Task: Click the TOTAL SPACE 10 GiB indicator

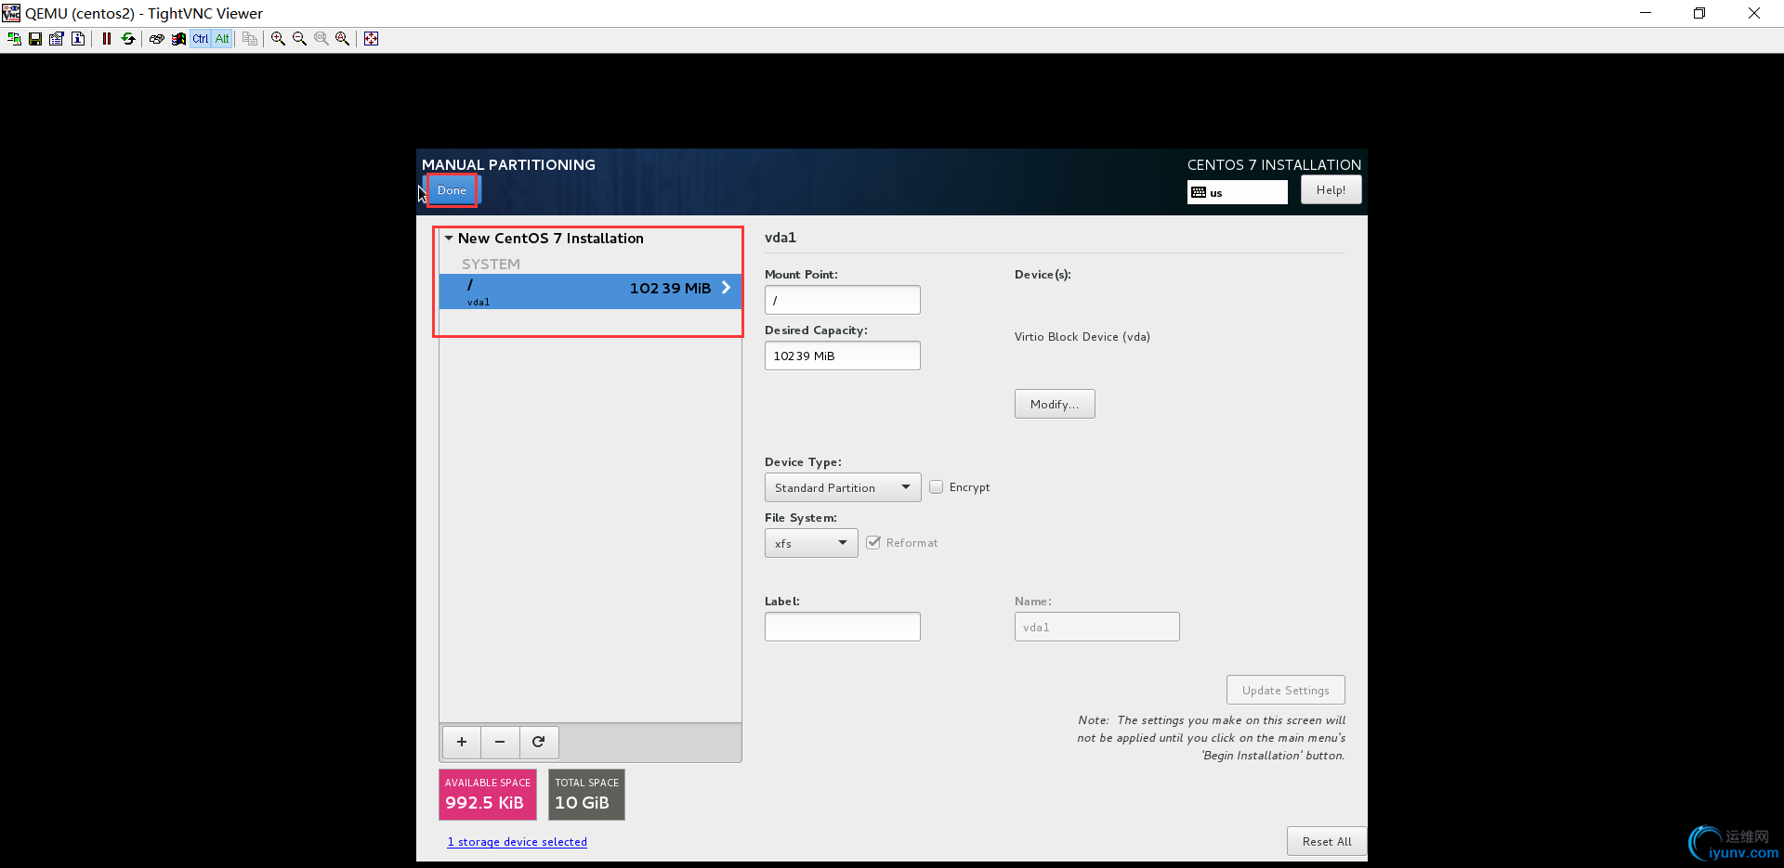Action: point(586,795)
